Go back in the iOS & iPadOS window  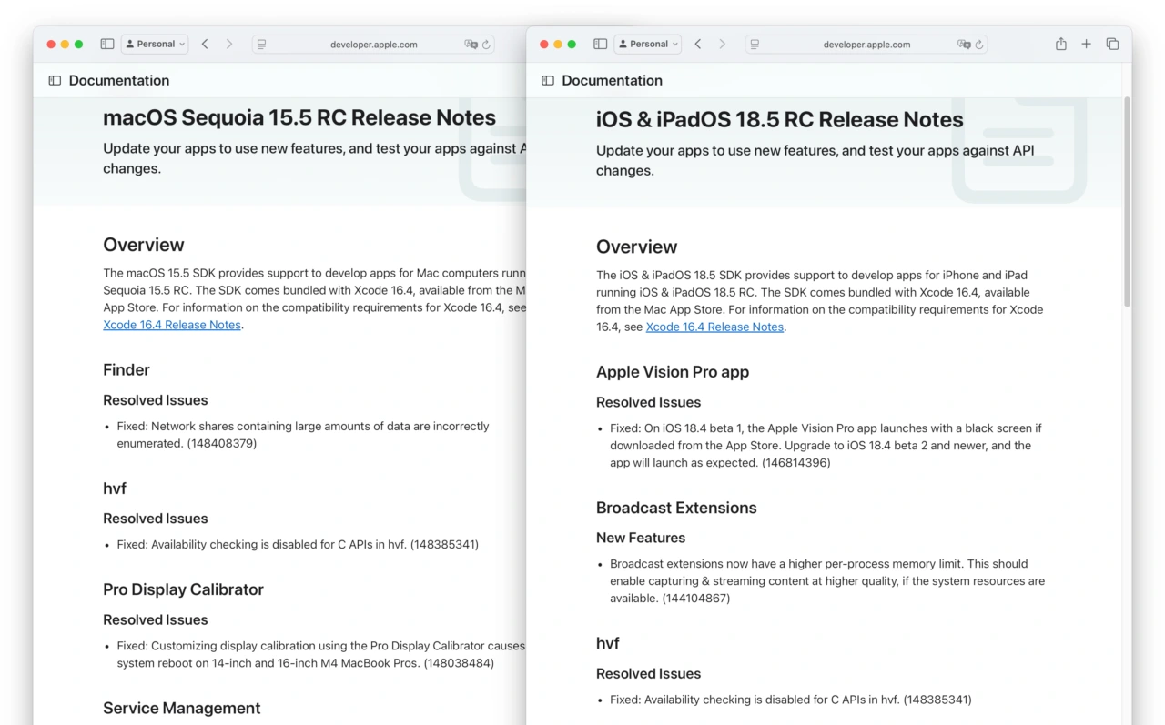point(698,44)
